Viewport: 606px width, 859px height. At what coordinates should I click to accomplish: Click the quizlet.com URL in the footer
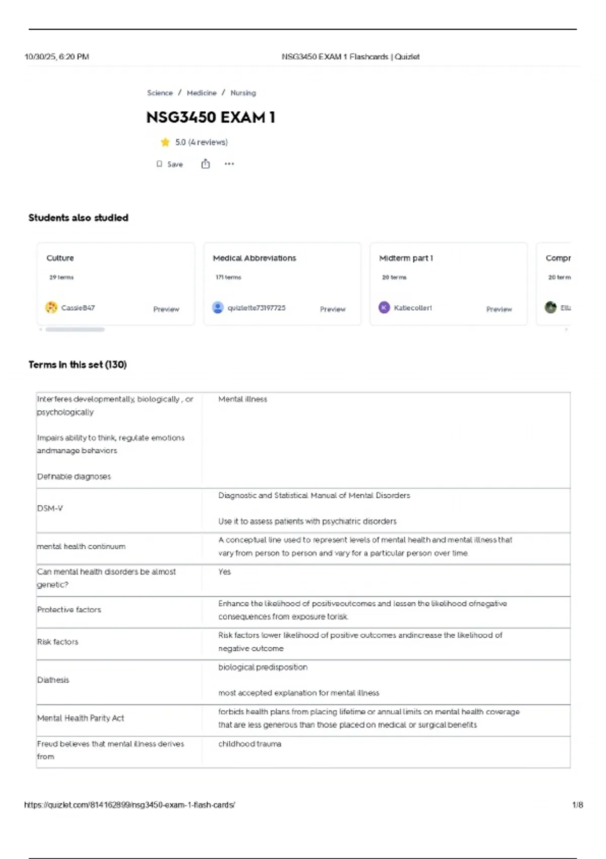[129, 805]
